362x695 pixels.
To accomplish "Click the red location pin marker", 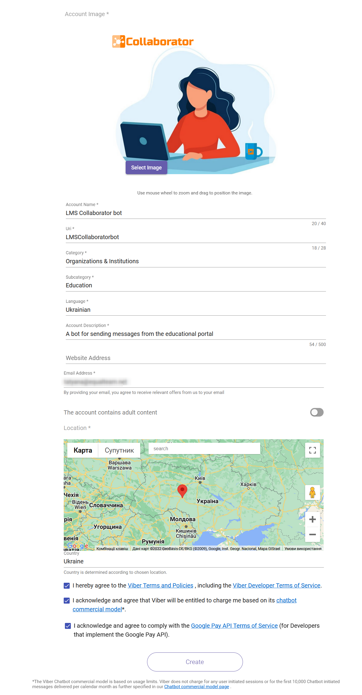I will (182, 491).
